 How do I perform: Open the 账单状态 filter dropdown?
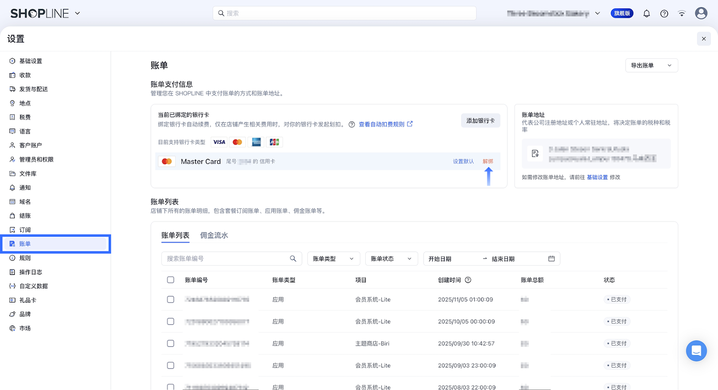[391, 259]
